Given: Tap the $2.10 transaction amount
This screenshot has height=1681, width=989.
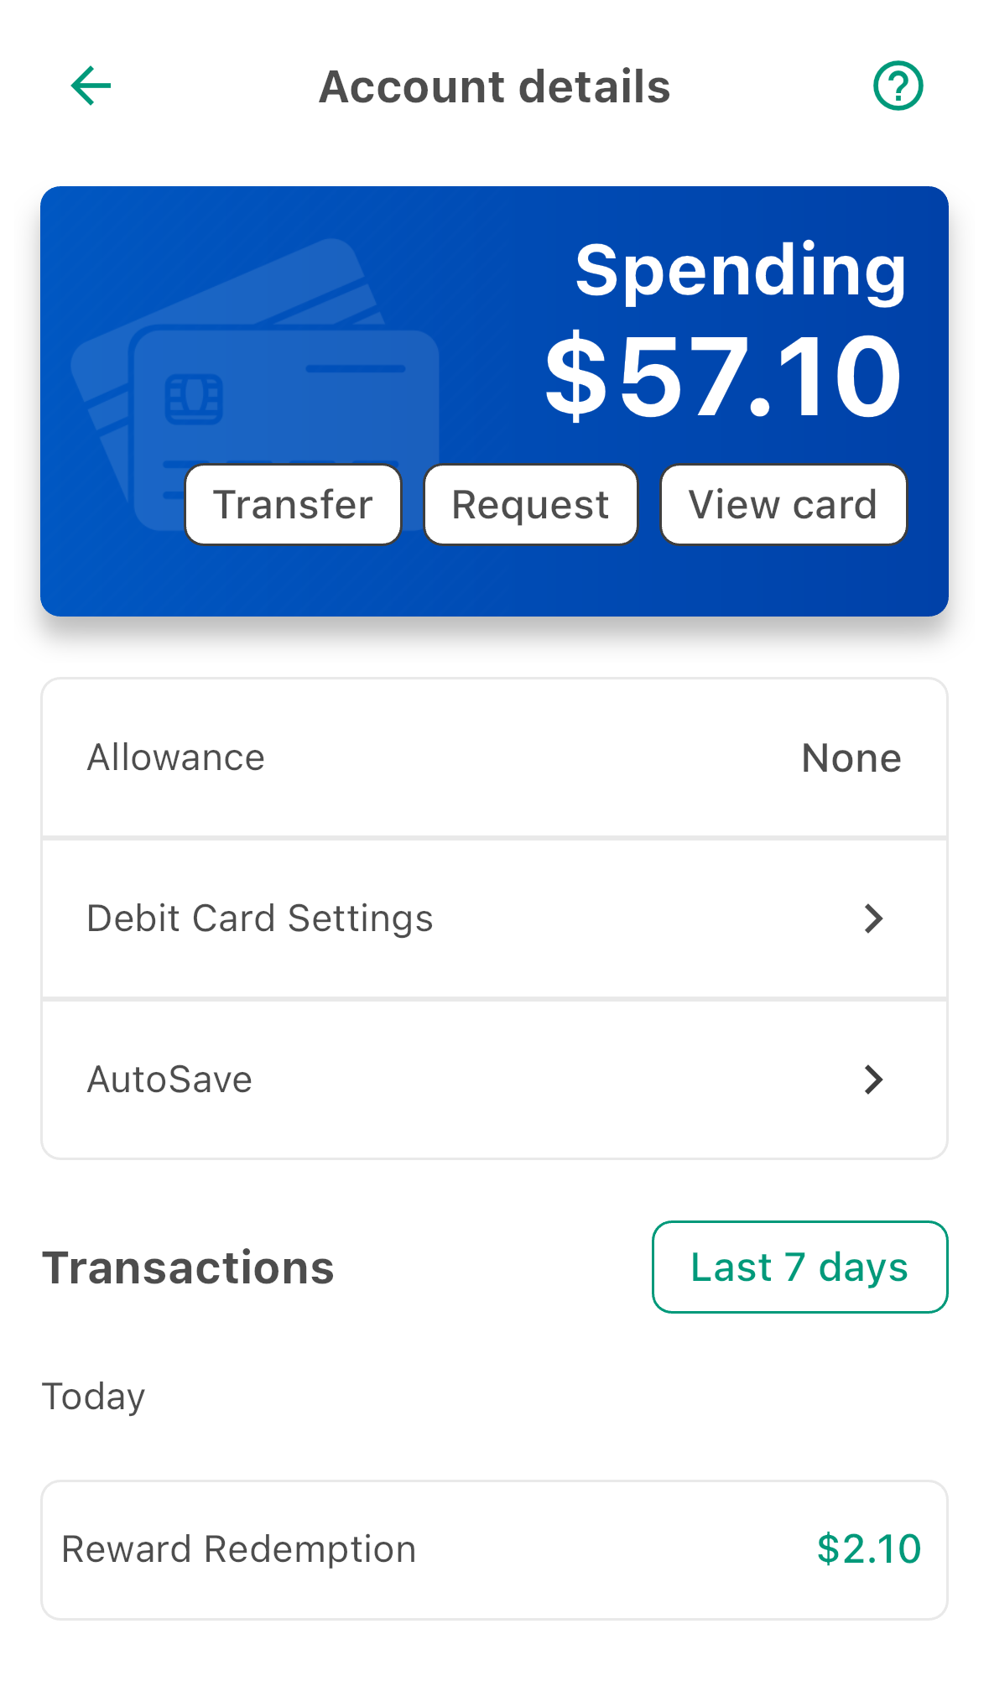Looking at the screenshot, I should tap(869, 1548).
